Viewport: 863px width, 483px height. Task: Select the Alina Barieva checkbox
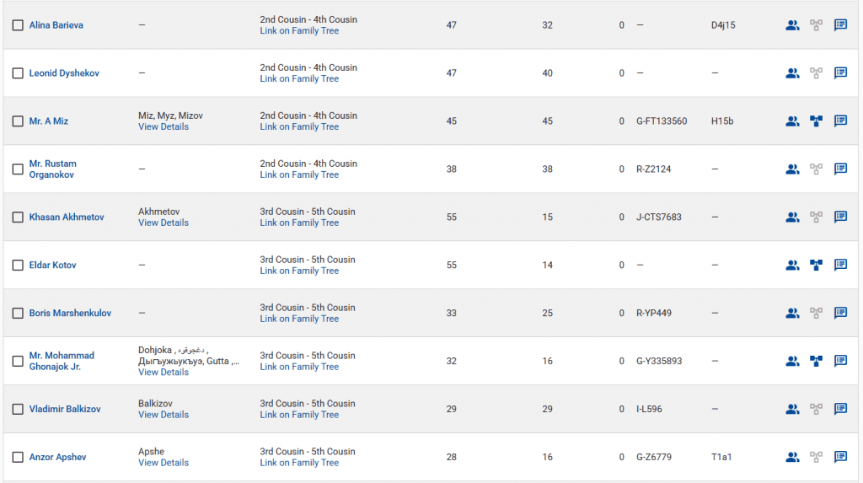pos(18,25)
